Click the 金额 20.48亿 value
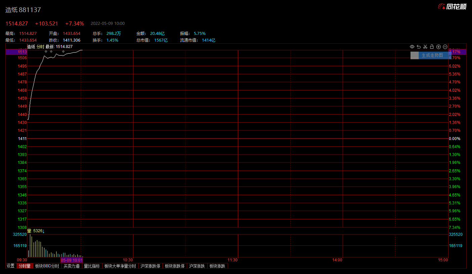The width and height of the screenshot is (472, 274). coord(157,34)
